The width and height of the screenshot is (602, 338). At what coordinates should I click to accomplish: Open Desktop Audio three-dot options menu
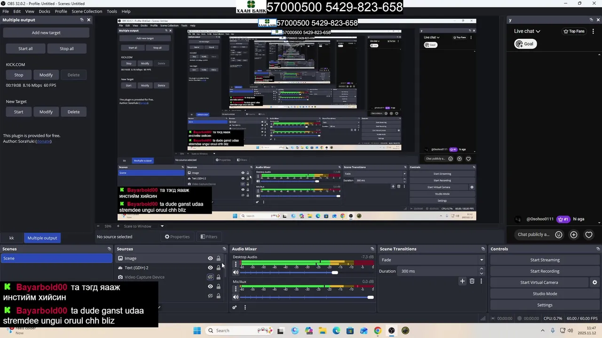click(236, 264)
